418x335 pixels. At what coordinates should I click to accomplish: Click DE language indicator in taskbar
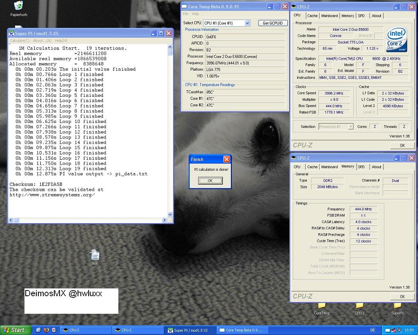[x=372, y=330]
